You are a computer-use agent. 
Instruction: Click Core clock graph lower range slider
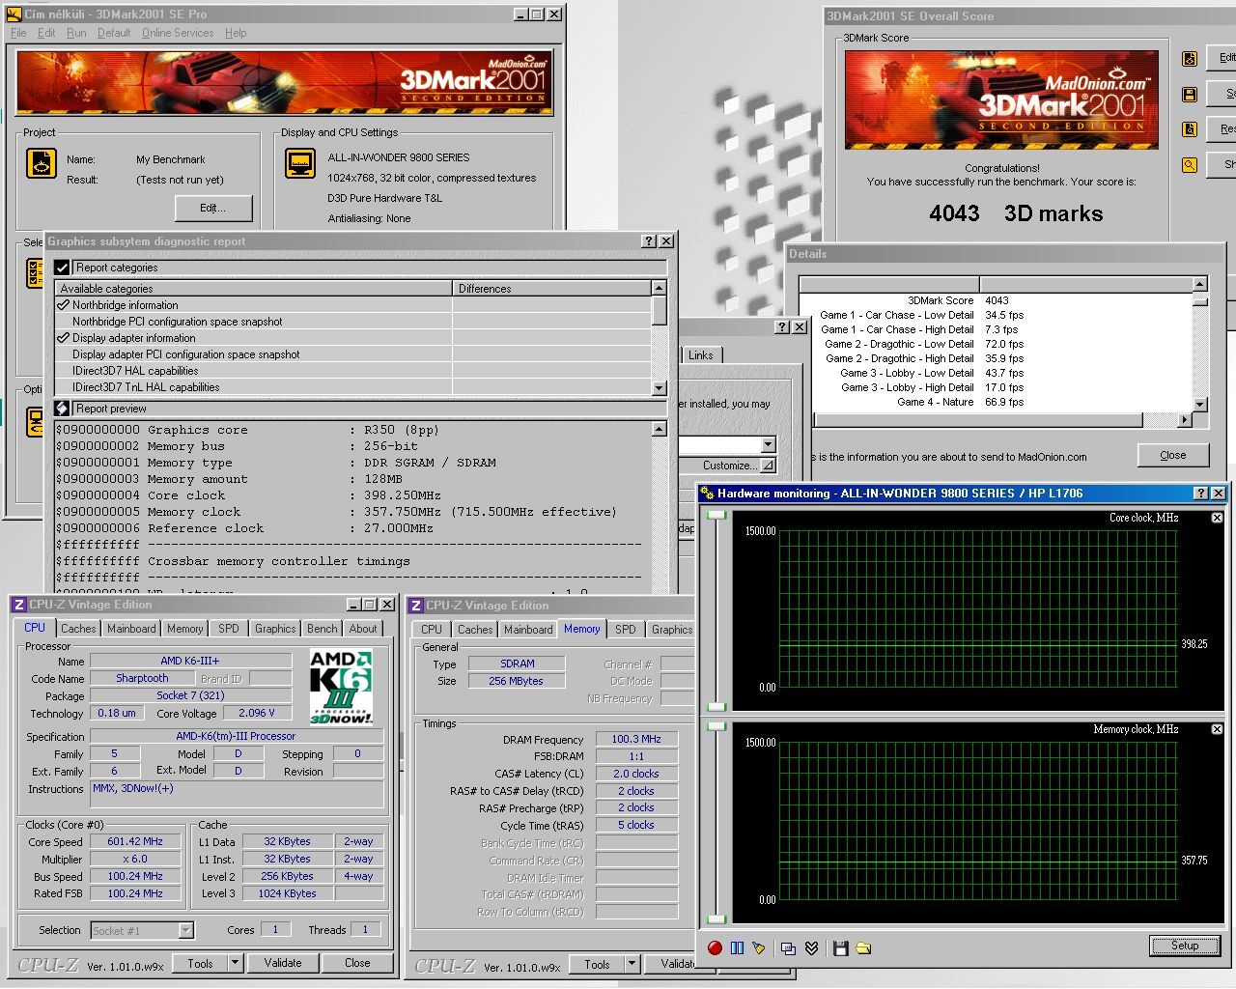(x=716, y=707)
